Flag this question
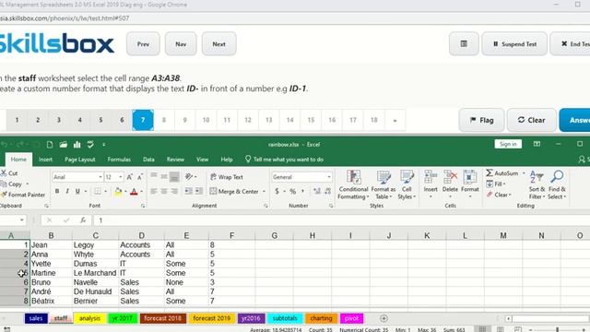The image size is (590, 332). click(x=481, y=120)
